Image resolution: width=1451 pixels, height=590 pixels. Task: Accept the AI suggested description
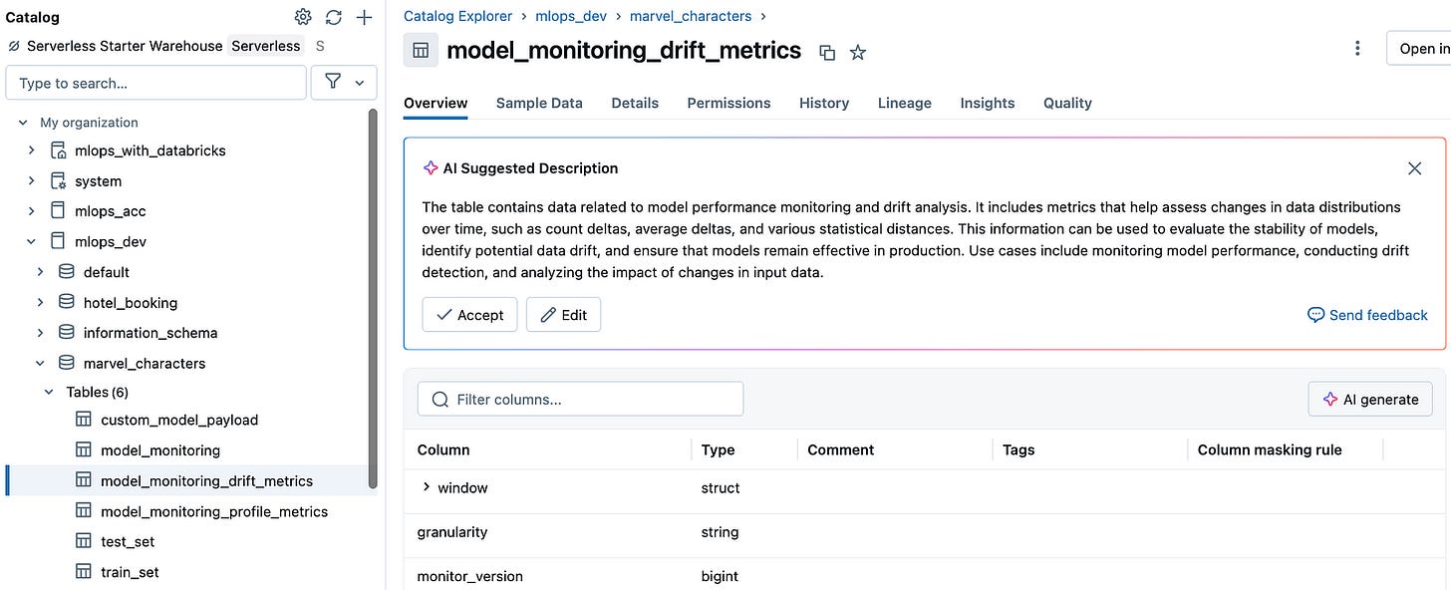469,315
